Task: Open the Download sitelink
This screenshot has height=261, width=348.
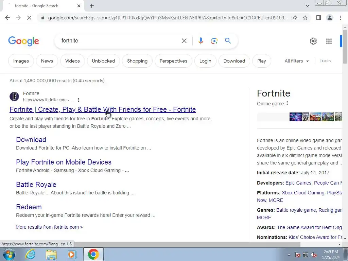Action: pyautogui.click(x=31, y=140)
